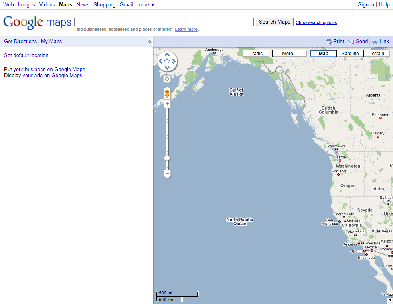The height and width of the screenshot is (304, 393).
Task: Switch to Map view
Action: click(324, 54)
